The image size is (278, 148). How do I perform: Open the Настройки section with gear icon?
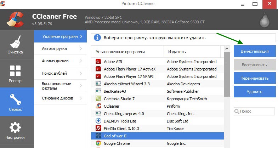(15, 130)
